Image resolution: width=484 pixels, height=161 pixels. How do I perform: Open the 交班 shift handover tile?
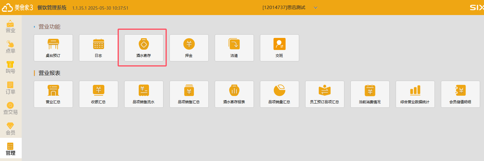pos(280,48)
